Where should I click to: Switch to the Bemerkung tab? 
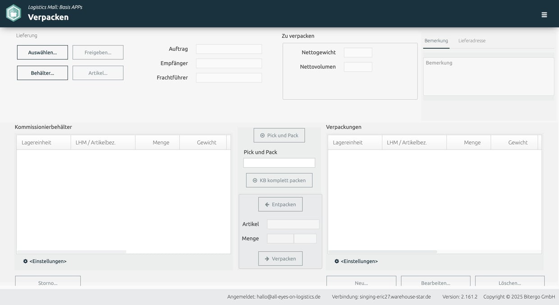point(436,41)
